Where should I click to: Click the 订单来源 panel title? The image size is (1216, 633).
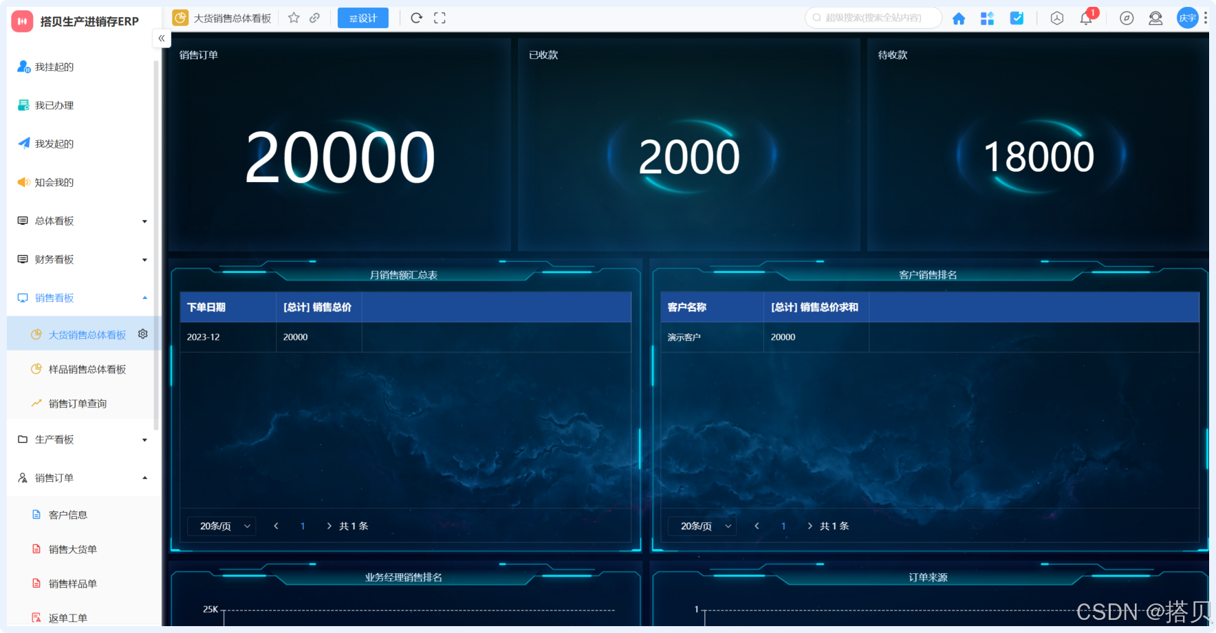click(x=928, y=577)
